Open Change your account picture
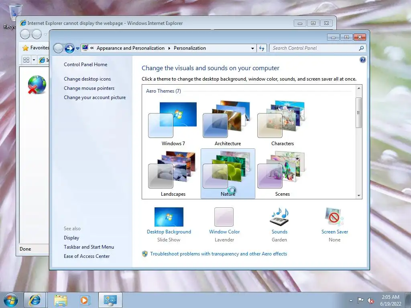The image size is (411, 308). click(x=95, y=97)
